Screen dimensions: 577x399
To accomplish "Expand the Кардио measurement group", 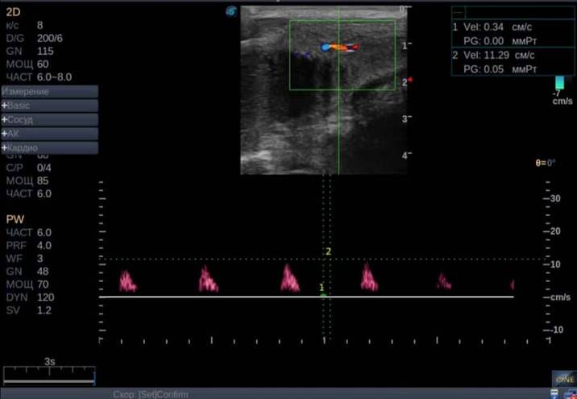I will 49,148.
